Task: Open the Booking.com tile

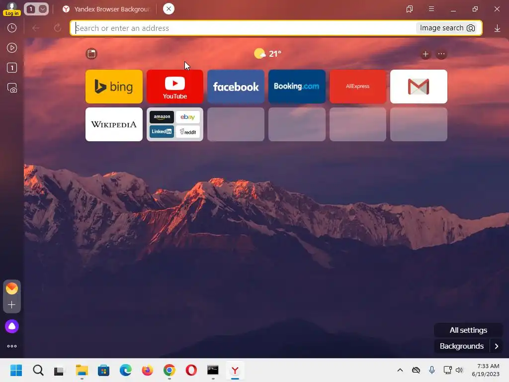Action: tap(297, 87)
